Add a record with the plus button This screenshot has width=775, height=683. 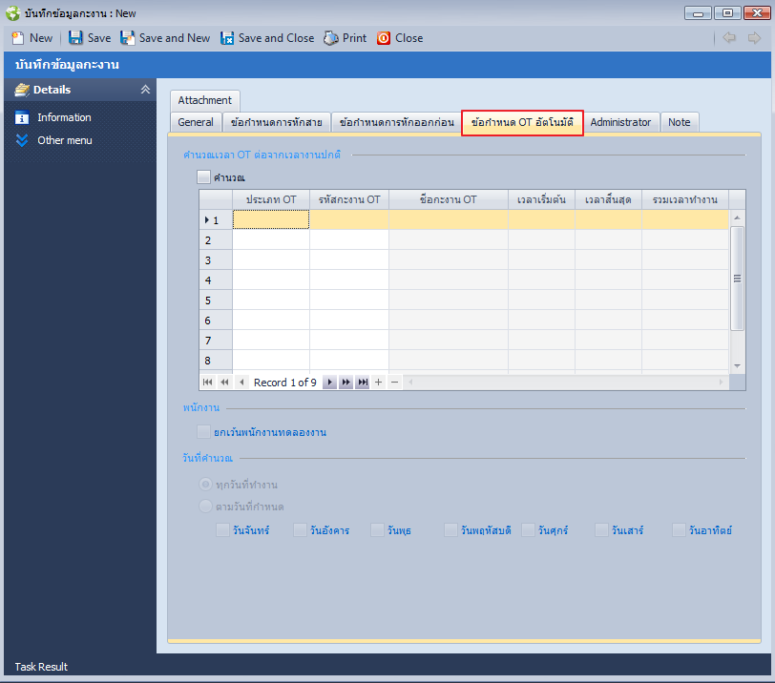pyautogui.click(x=378, y=382)
